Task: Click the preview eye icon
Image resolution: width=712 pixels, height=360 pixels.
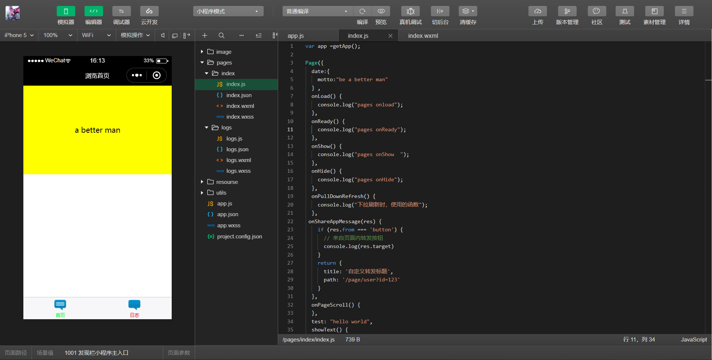Action: [381, 11]
